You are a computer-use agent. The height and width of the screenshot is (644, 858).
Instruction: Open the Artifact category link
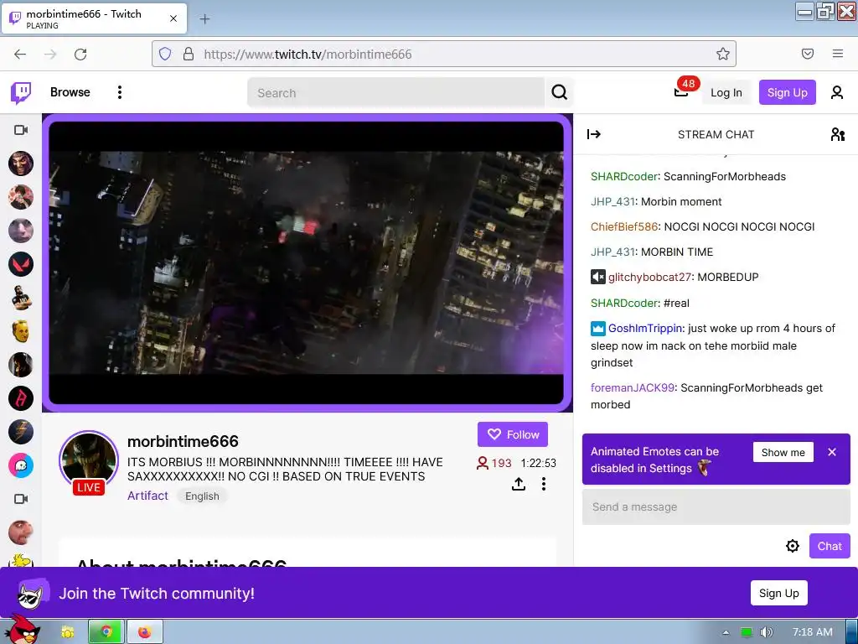tap(147, 496)
